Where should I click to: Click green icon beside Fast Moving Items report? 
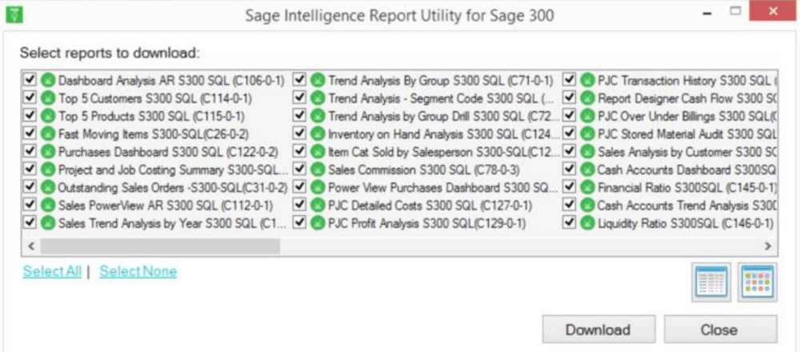coord(48,134)
